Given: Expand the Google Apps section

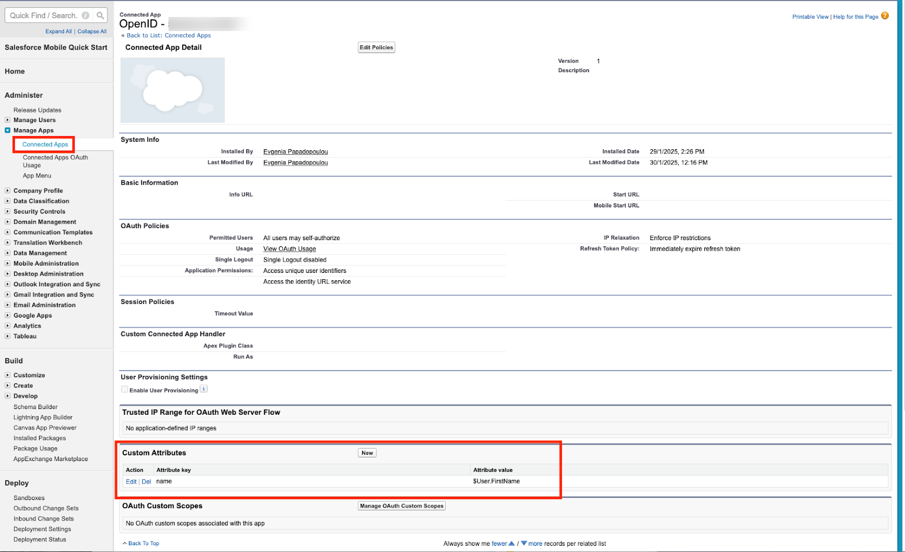Looking at the screenshot, I should point(7,315).
